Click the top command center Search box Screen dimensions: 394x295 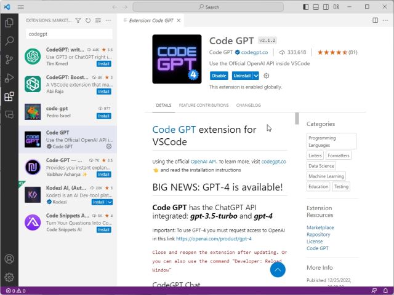tap(208, 7)
